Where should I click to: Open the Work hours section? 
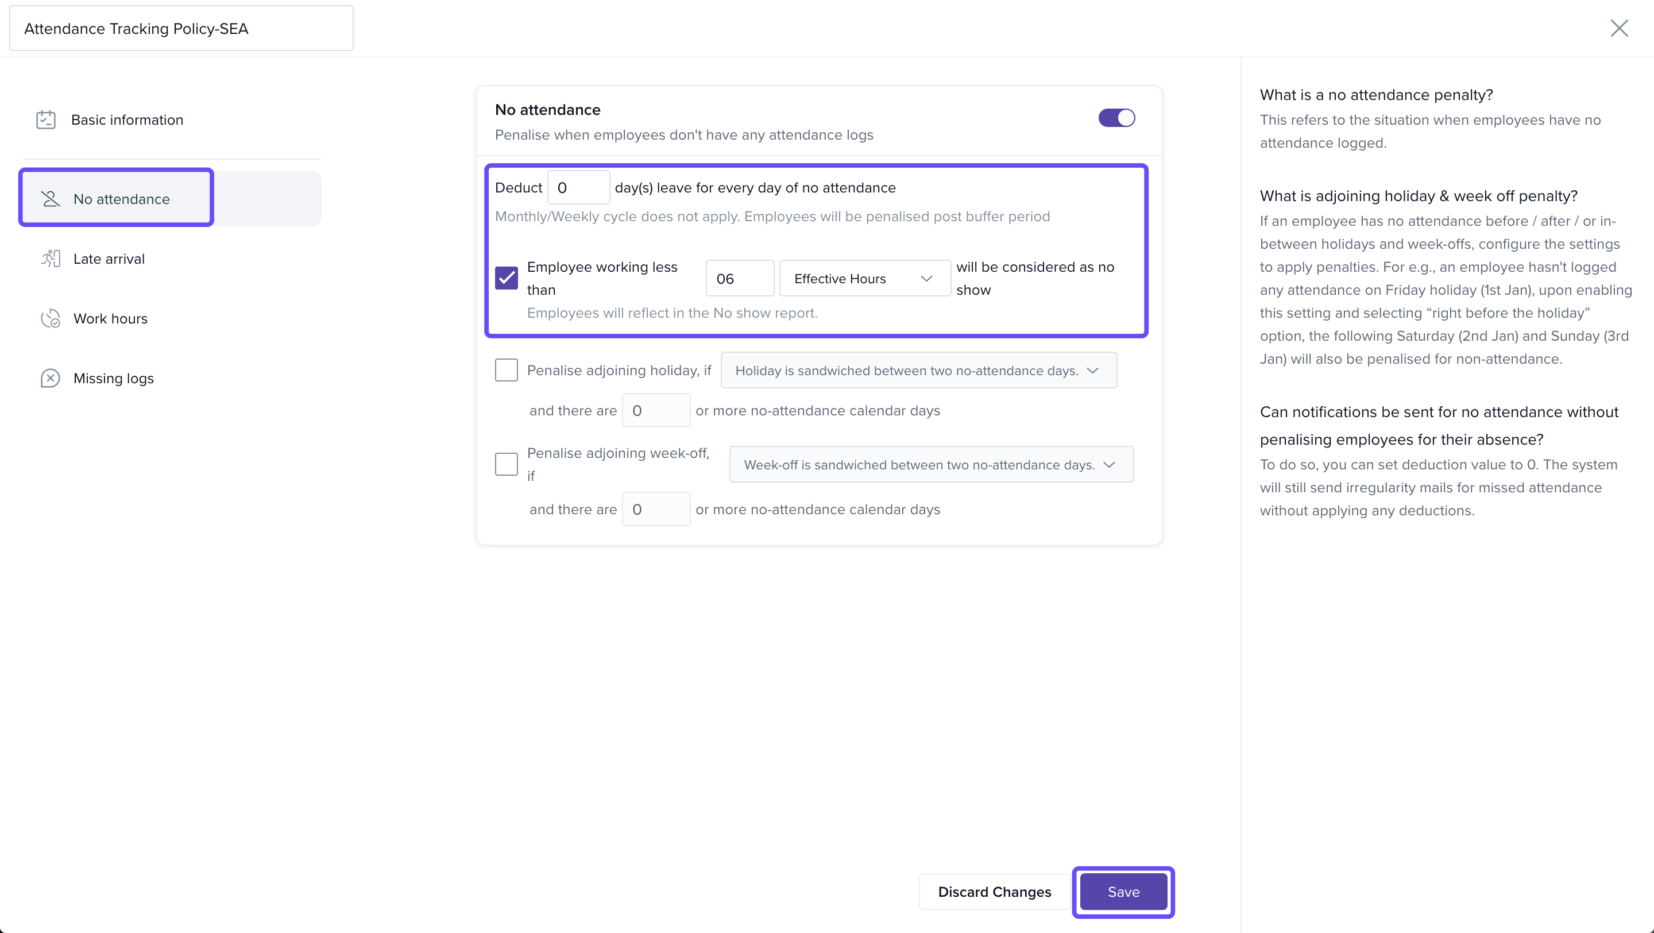pos(110,318)
